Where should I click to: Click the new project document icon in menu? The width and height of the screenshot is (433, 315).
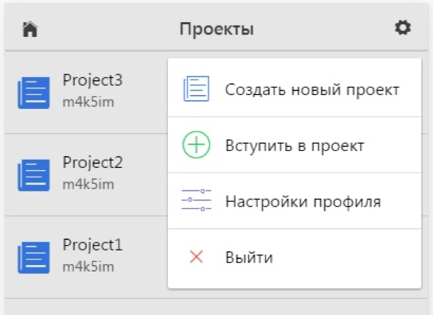[x=197, y=88]
